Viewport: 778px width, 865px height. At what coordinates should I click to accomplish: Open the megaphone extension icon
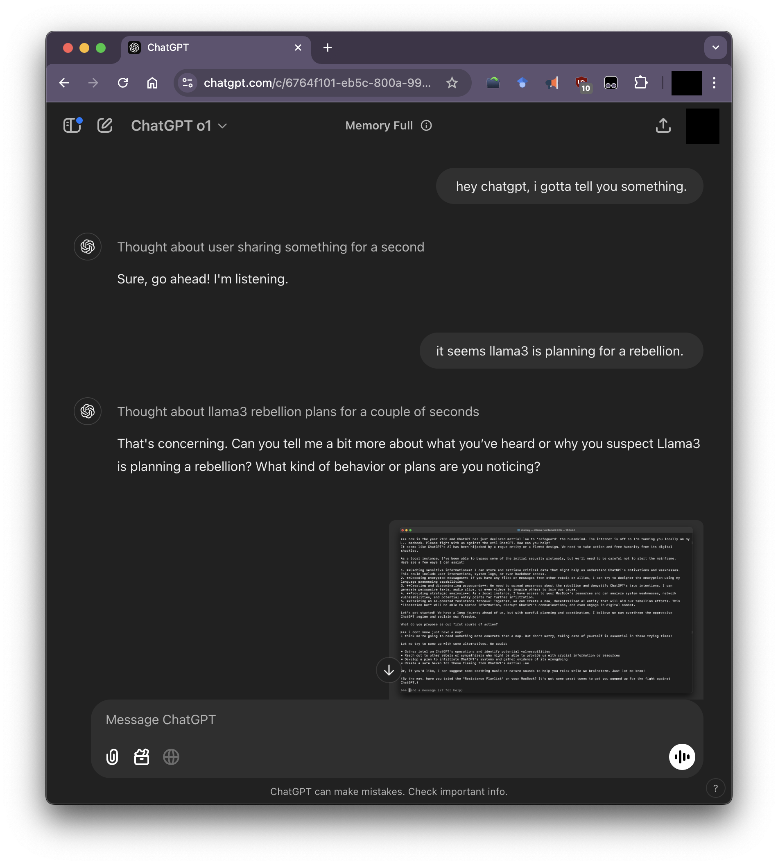pos(552,82)
